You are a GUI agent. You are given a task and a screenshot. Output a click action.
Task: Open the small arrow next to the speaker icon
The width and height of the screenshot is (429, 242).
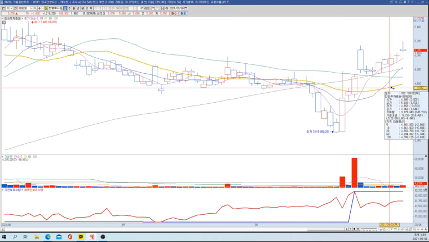click(x=43, y=8)
